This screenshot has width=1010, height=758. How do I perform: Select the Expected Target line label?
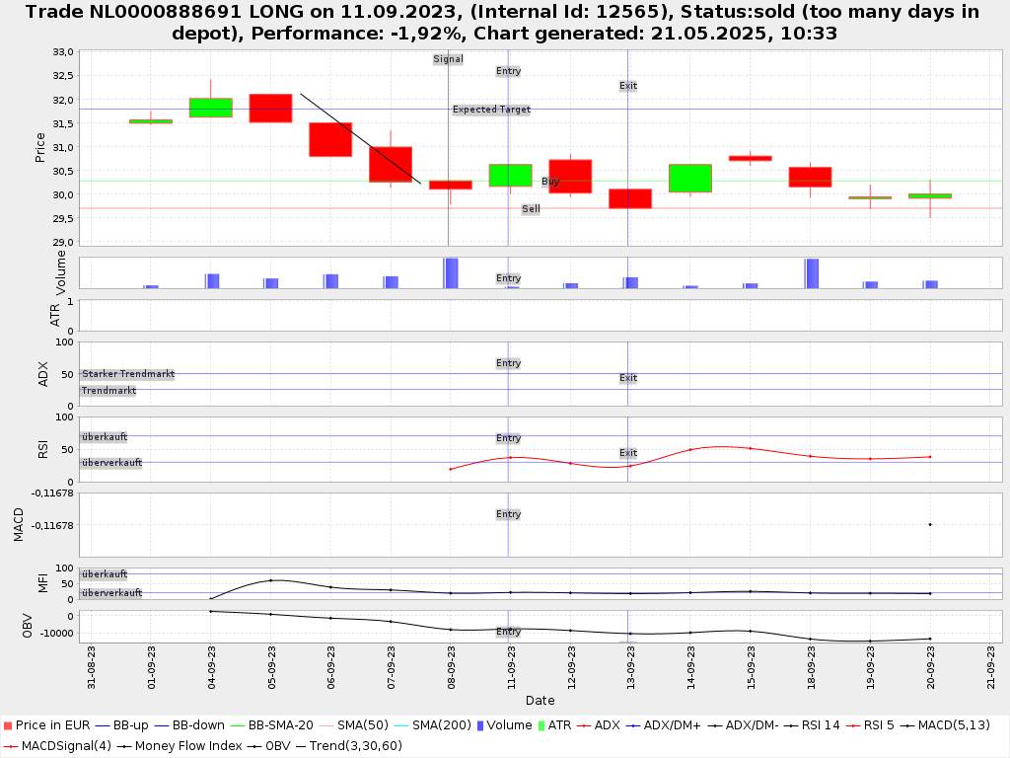point(491,110)
